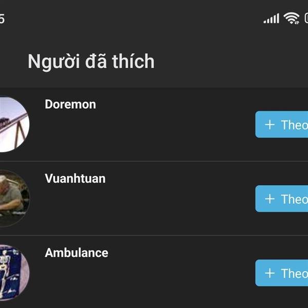Open Ambulance's skeleton avatar
Viewport: 308px width, 308px height.
14,273
